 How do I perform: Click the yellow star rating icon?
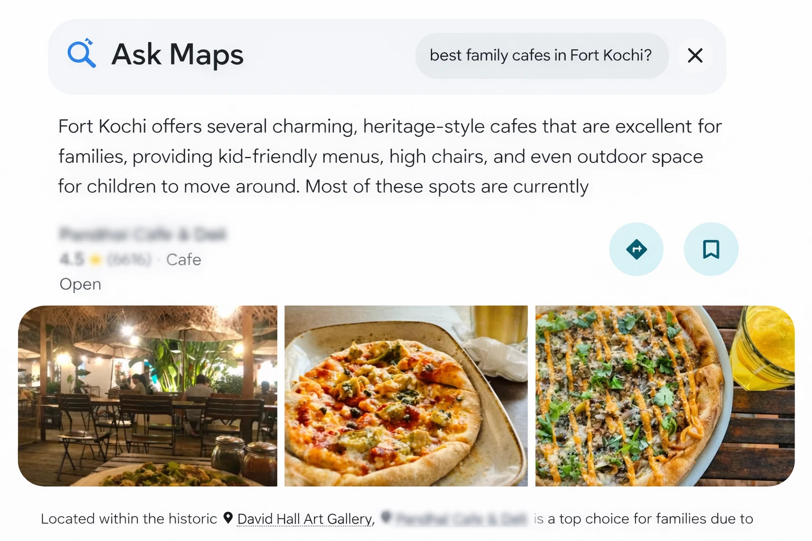96,259
